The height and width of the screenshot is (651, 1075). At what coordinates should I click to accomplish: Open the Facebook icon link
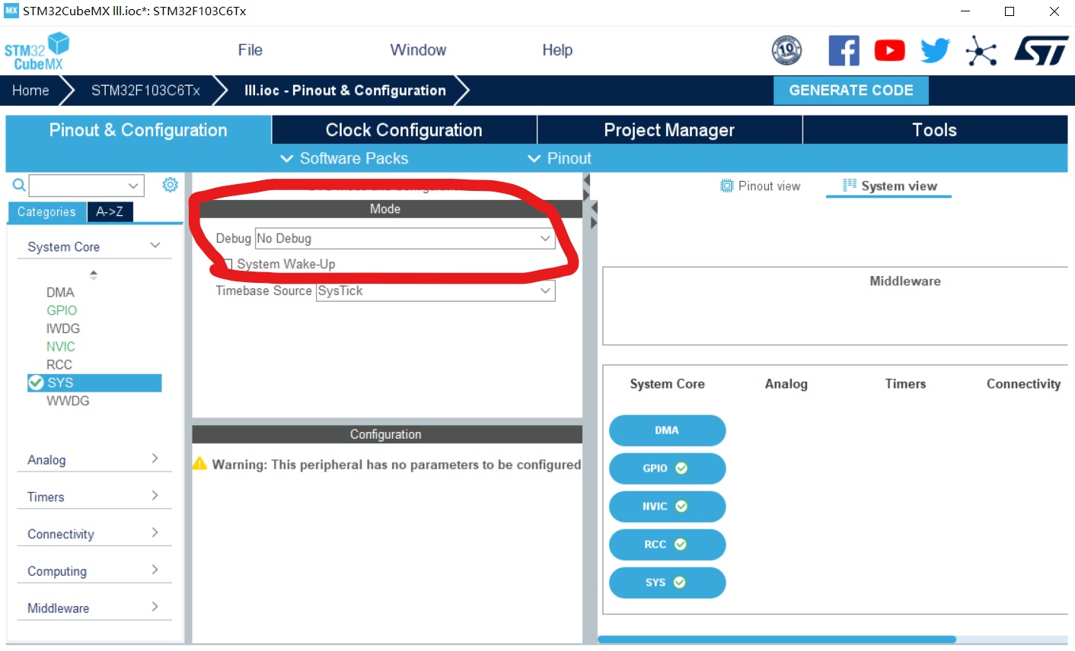click(844, 51)
